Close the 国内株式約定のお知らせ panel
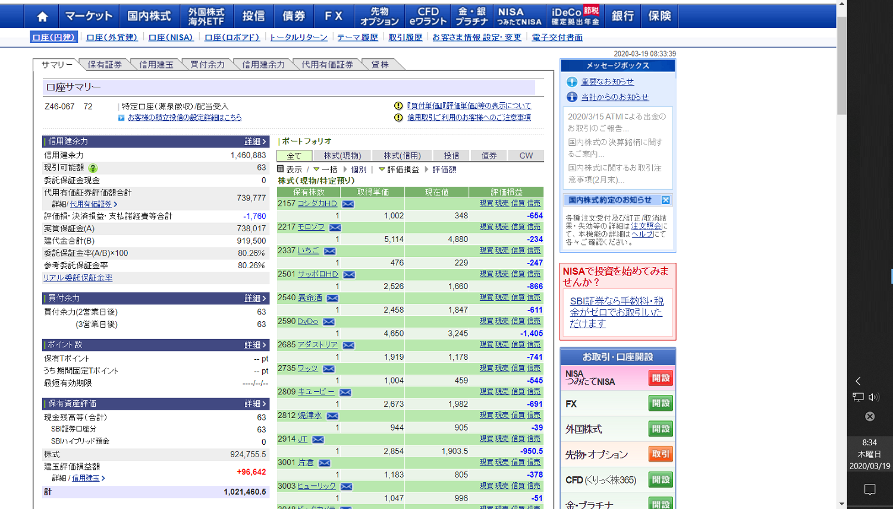The height and width of the screenshot is (509, 893). [x=666, y=200]
